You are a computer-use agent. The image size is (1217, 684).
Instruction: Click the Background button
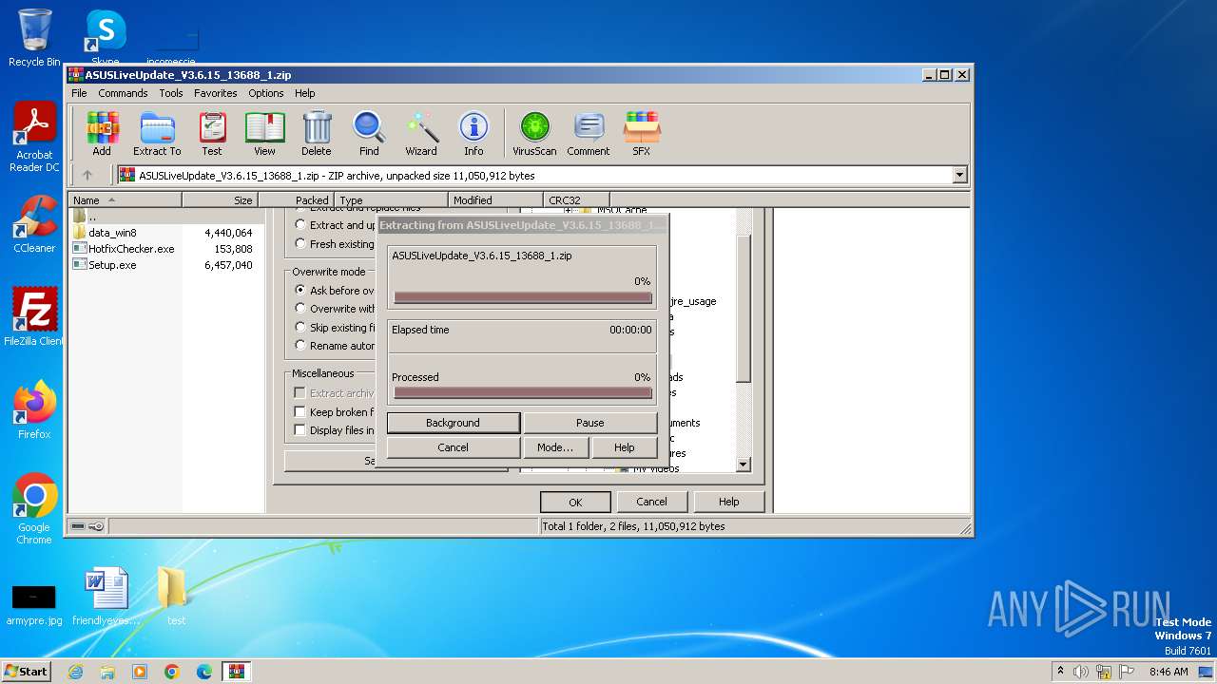tap(454, 423)
